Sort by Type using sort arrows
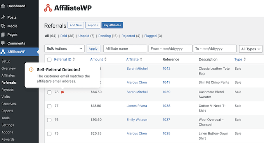The image size is (264, 143). click(245, 59)
